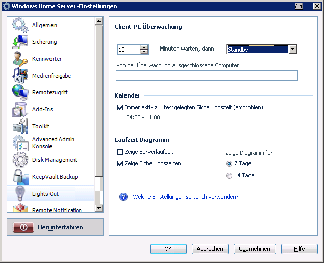This screenshot has height=263, width=324.
Task: Click the '04:00 - 11:00' time range text
Action: click(x=143, y=117)
